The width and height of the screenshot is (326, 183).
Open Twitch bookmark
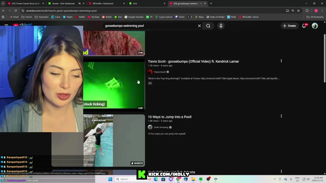click(x=180, y=17)
